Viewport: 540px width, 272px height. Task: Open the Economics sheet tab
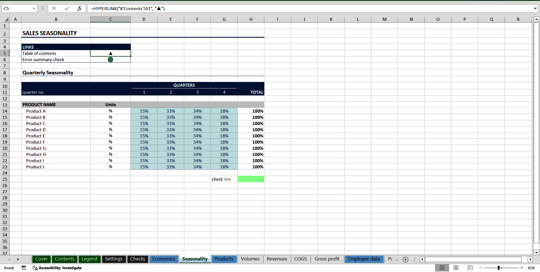[x=164, y=259]
